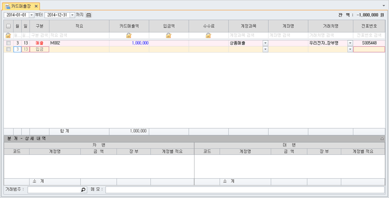This screenshot has height=198, width=389.
Task: Click the end date field 2014-12-31
Action: [57, 15]
